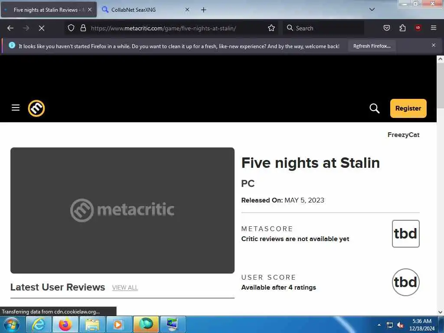Open the Save to Pocket icon
Screen dimensions: 444x333
coord(386,28)
